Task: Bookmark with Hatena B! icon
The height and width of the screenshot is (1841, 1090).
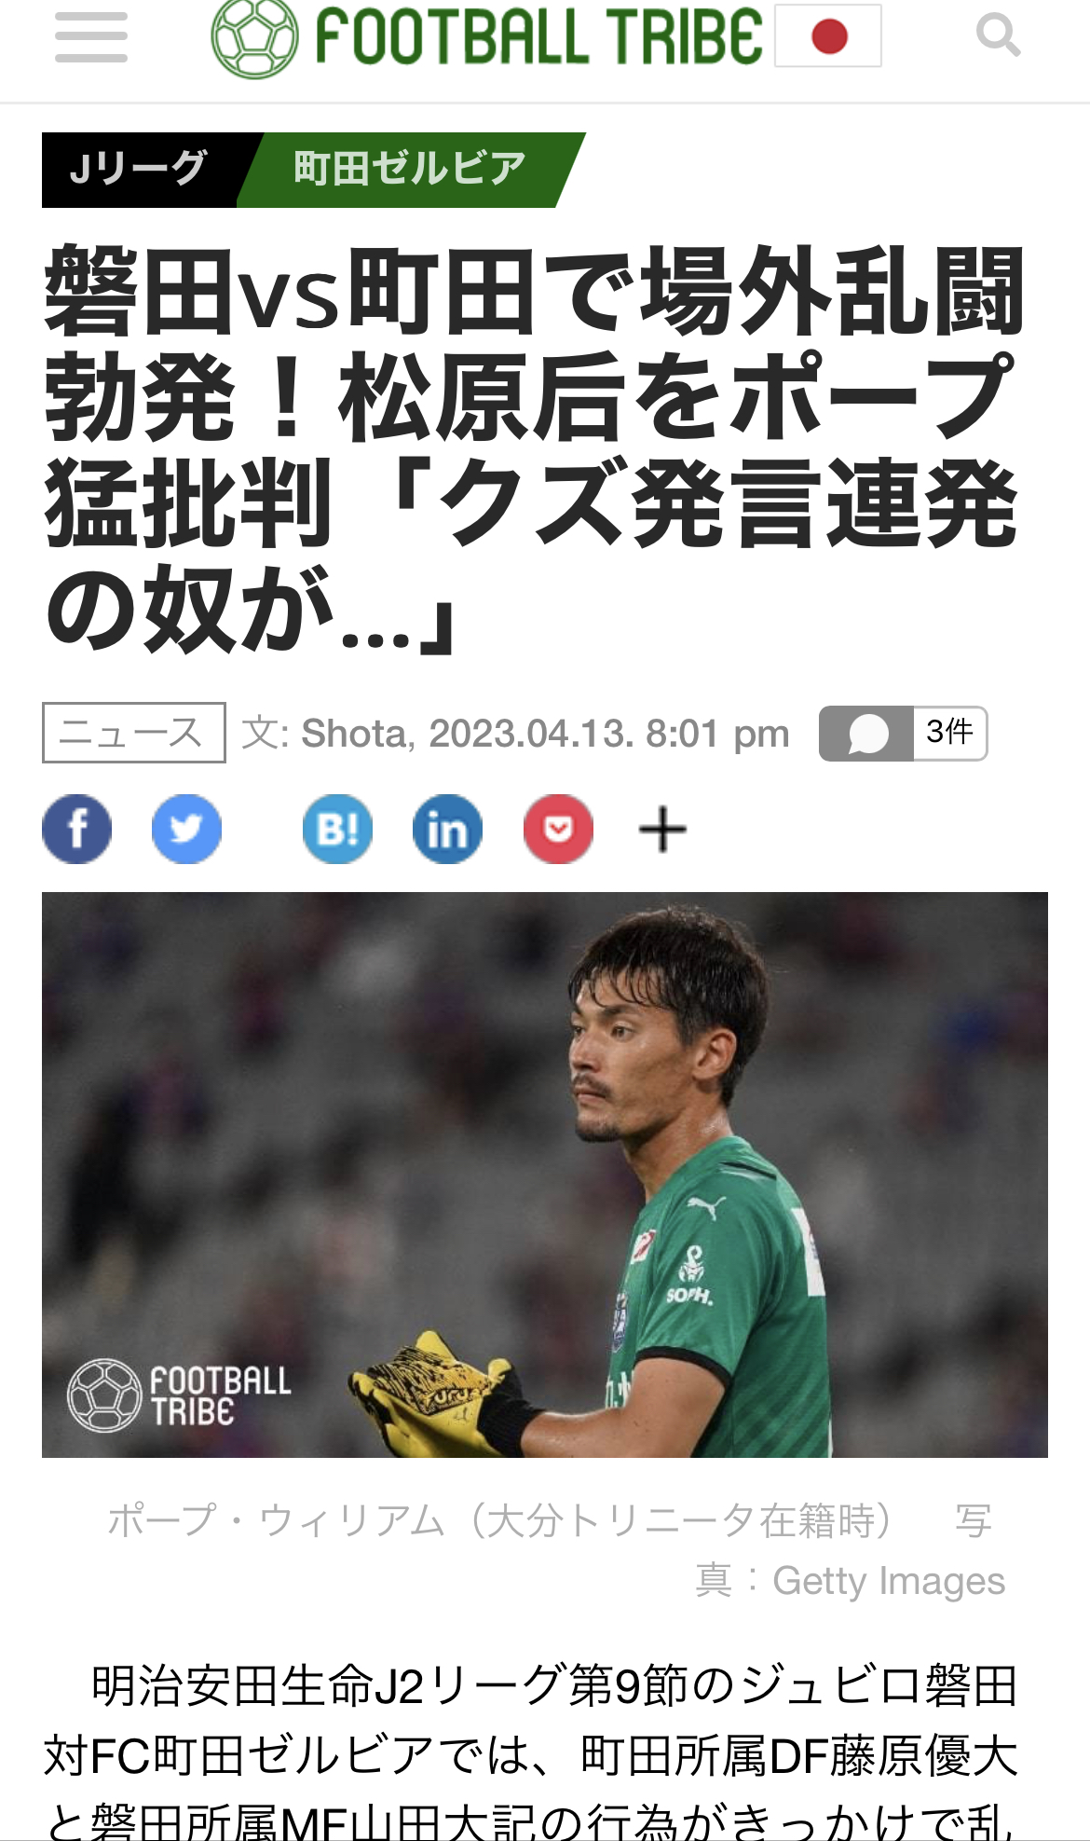Action: [337, 829]
